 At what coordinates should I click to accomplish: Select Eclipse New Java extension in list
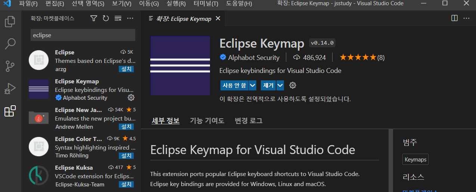pos(81,118)
